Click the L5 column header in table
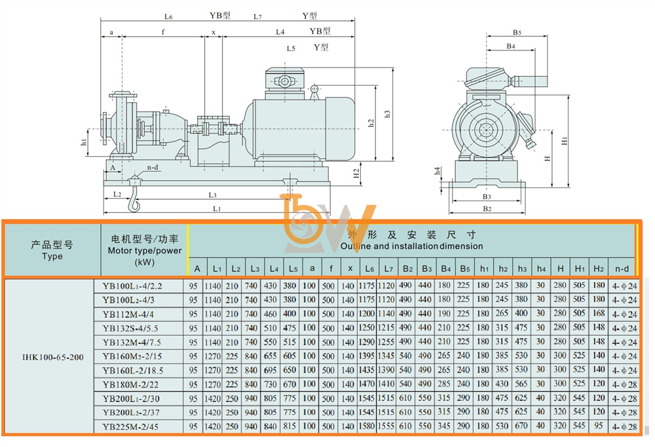The width and height of the screenshot is (655, 447). [x=293, y=269]
